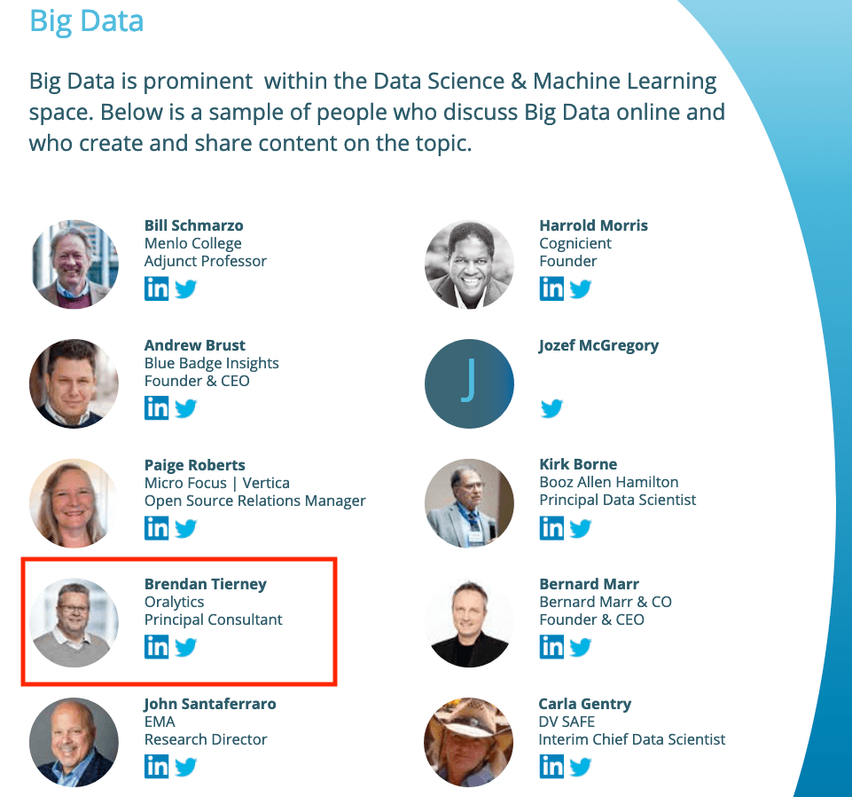The height and width of the screenshot is (797, 852).
Task: Open Andrew Brust's LinkedIn profile icon
Action: pos(157,408)
